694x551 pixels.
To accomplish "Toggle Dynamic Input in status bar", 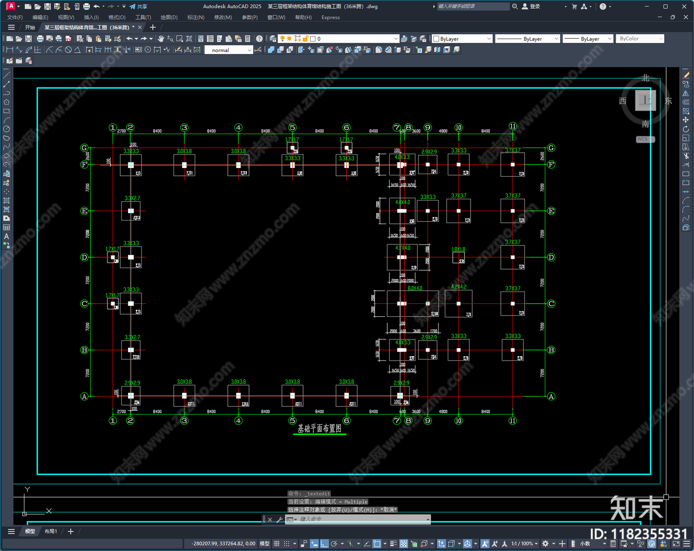I will click(314, 544).
